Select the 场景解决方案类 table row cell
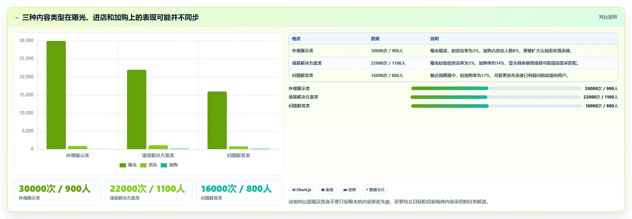This screenshot has width=632, height=219. tap(307, 63)
